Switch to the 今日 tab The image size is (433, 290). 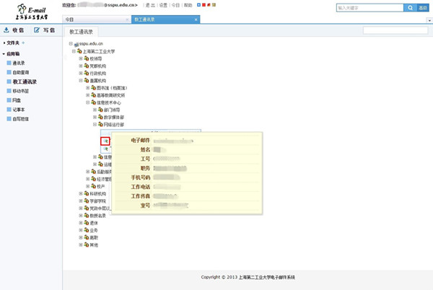point(79,19)
